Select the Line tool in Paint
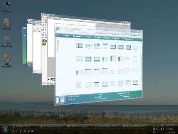The width and height of the screenshot is (178, 134). pos(43,32)
